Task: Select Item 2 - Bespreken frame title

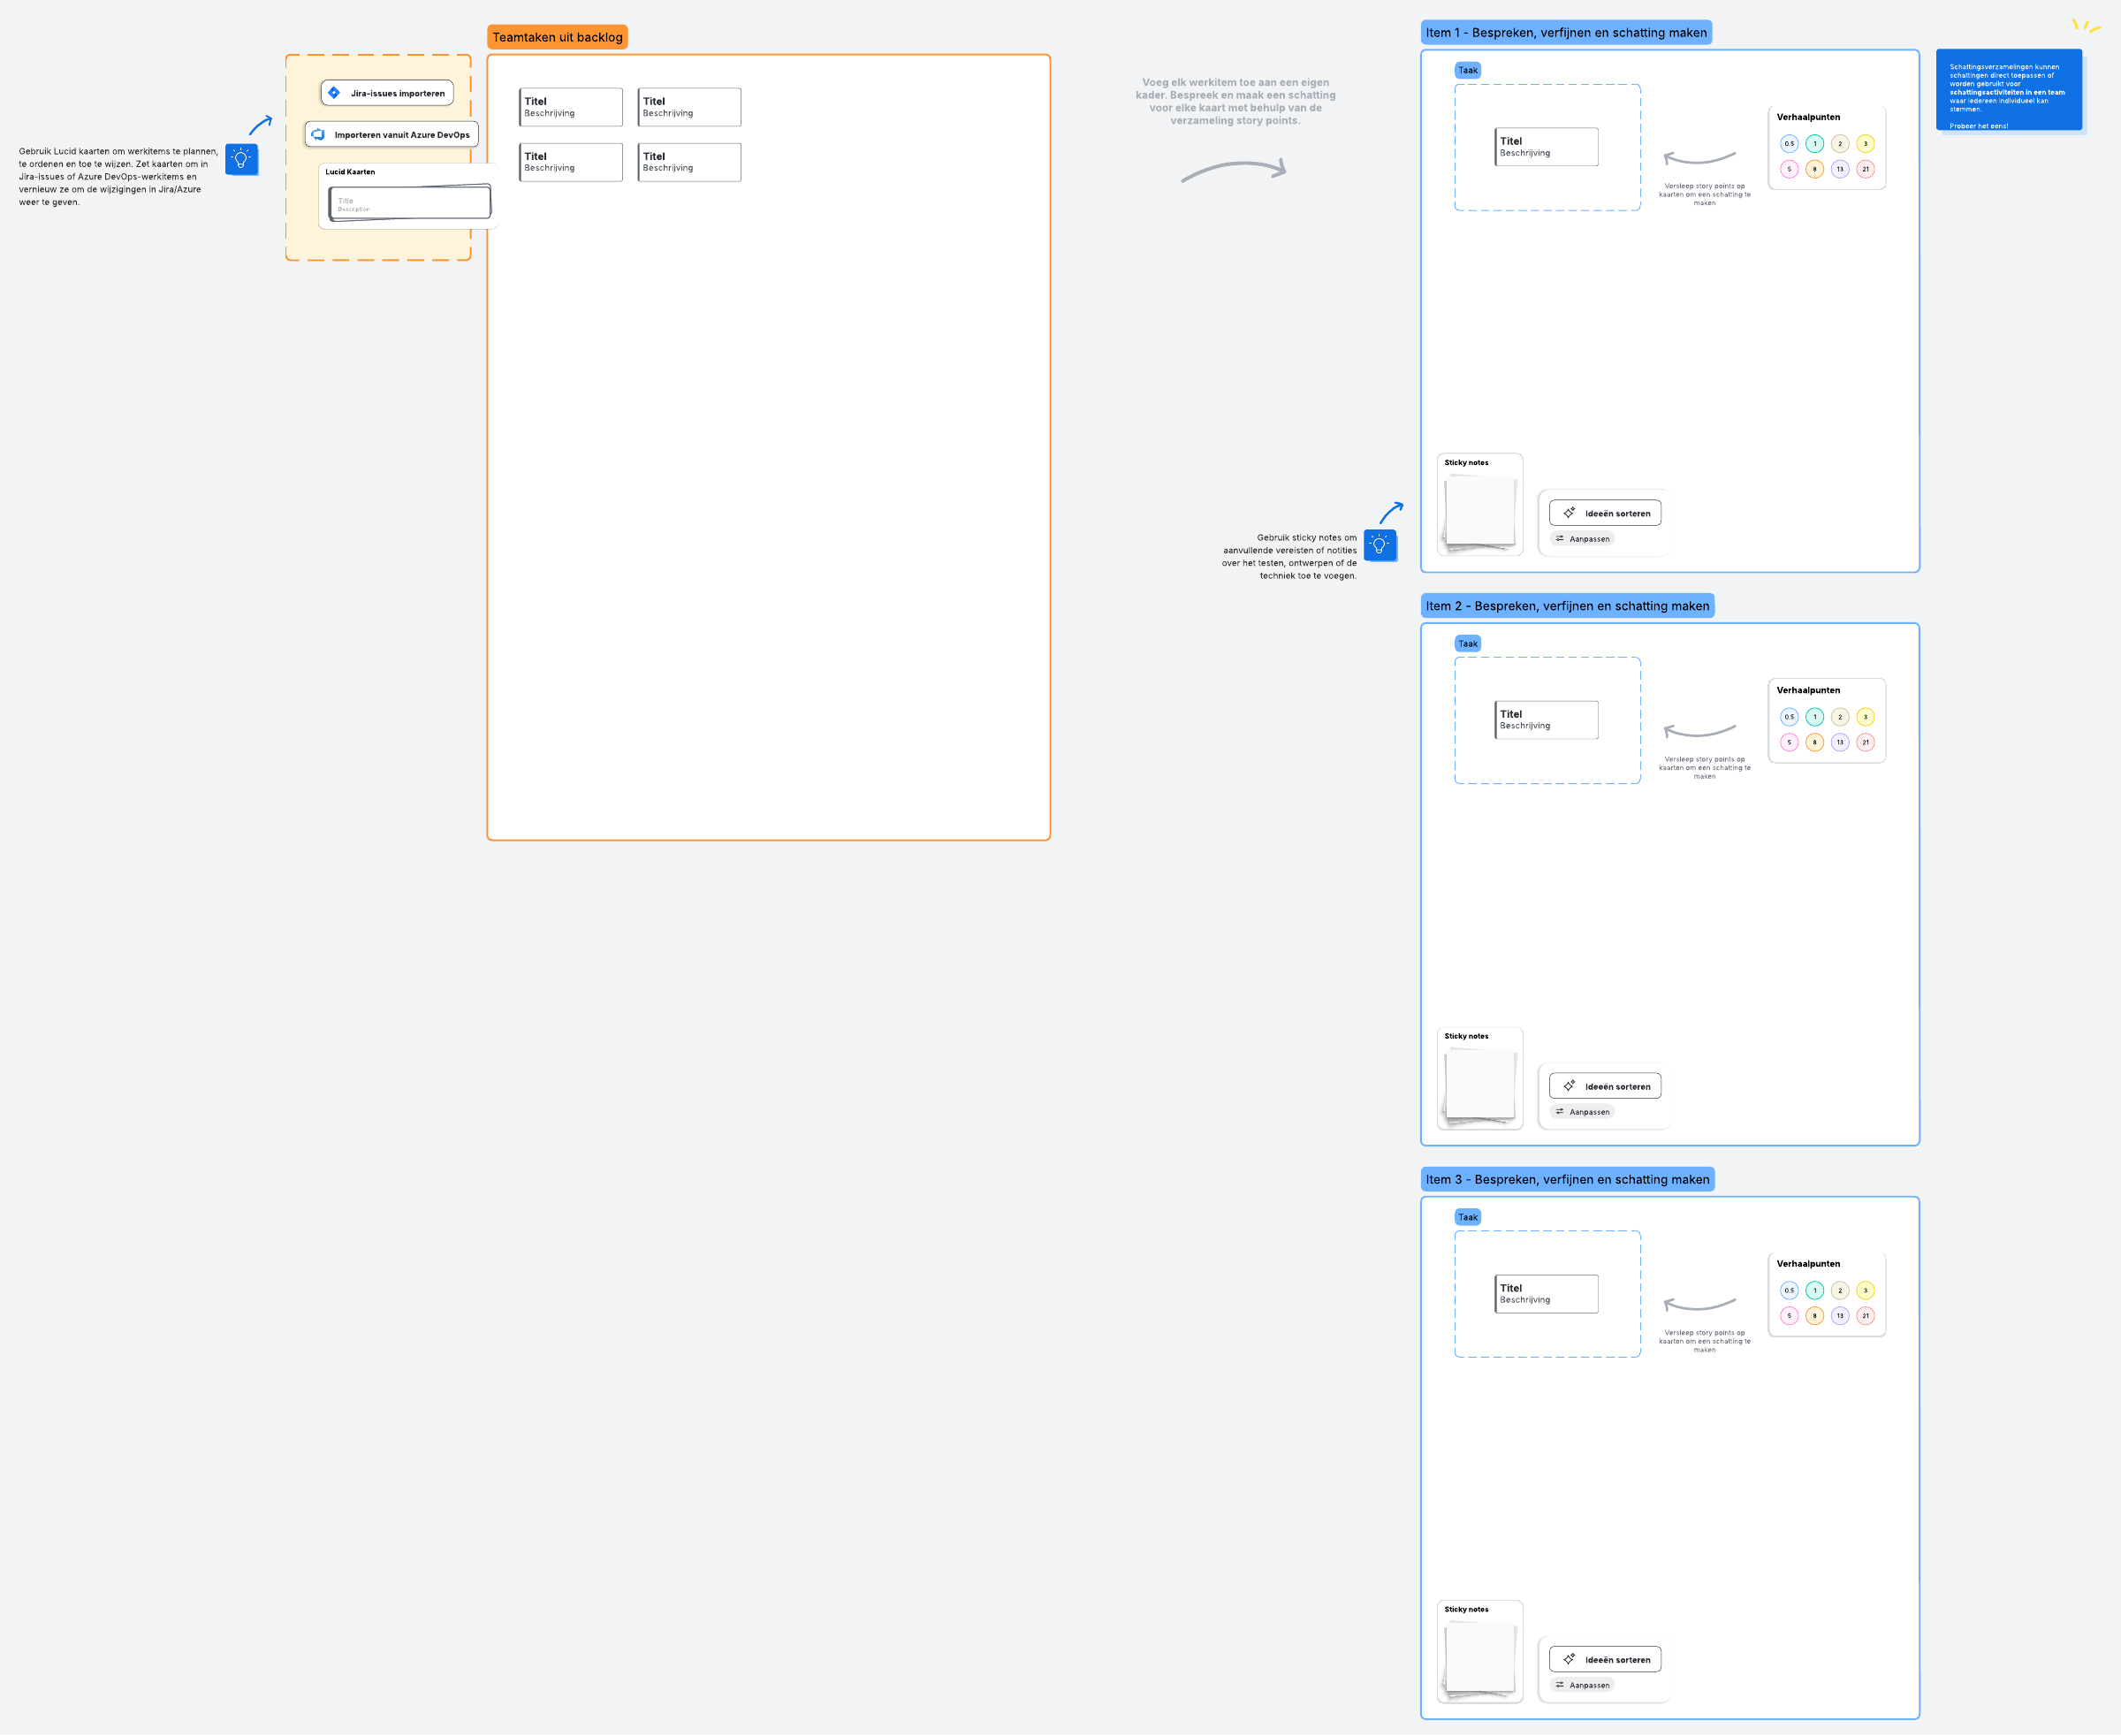Action: [x=1567, y=606]
